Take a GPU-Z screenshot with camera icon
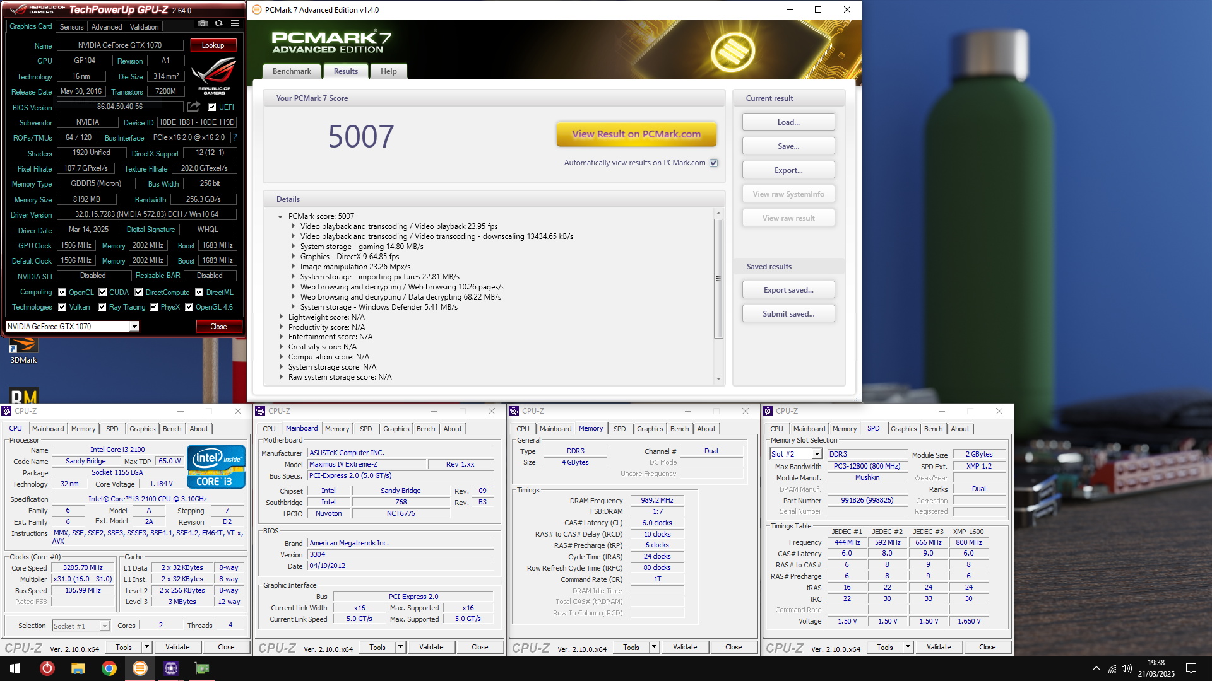This screenshot has height=681, width=1212. (203, 24)
